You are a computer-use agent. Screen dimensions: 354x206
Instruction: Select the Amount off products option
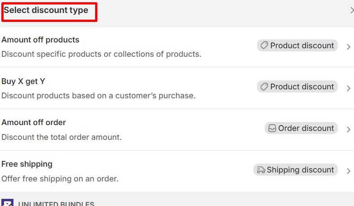click(40, 40)
